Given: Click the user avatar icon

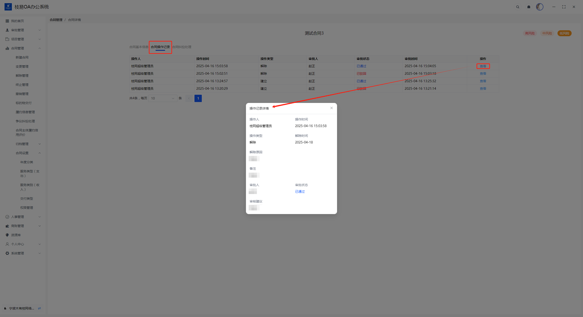Looking at the screenshot, I should click(540, 7).
